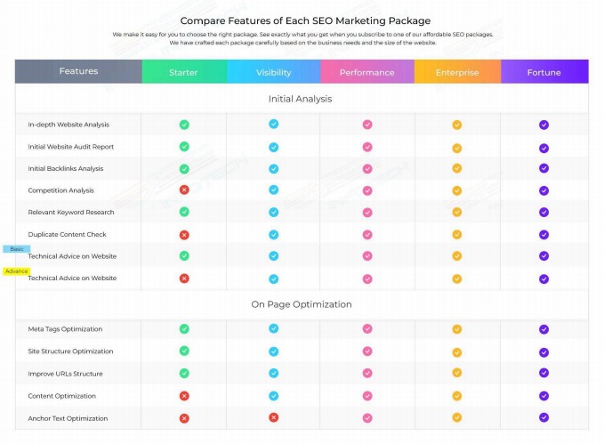Select the Starter package column header
The image size is (604, 444).
tap(183, 72)
